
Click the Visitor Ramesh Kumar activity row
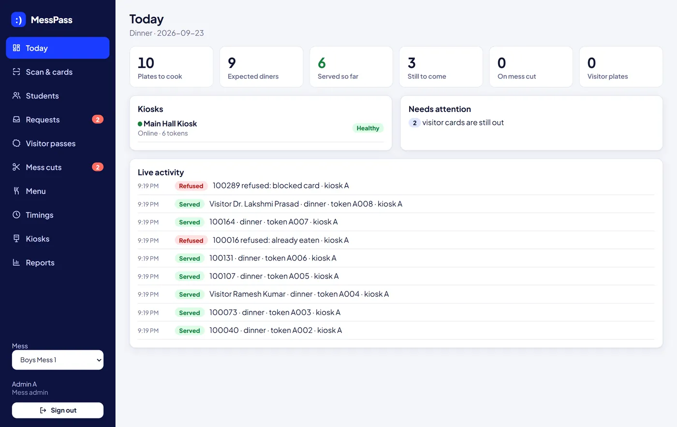(396, 294)
